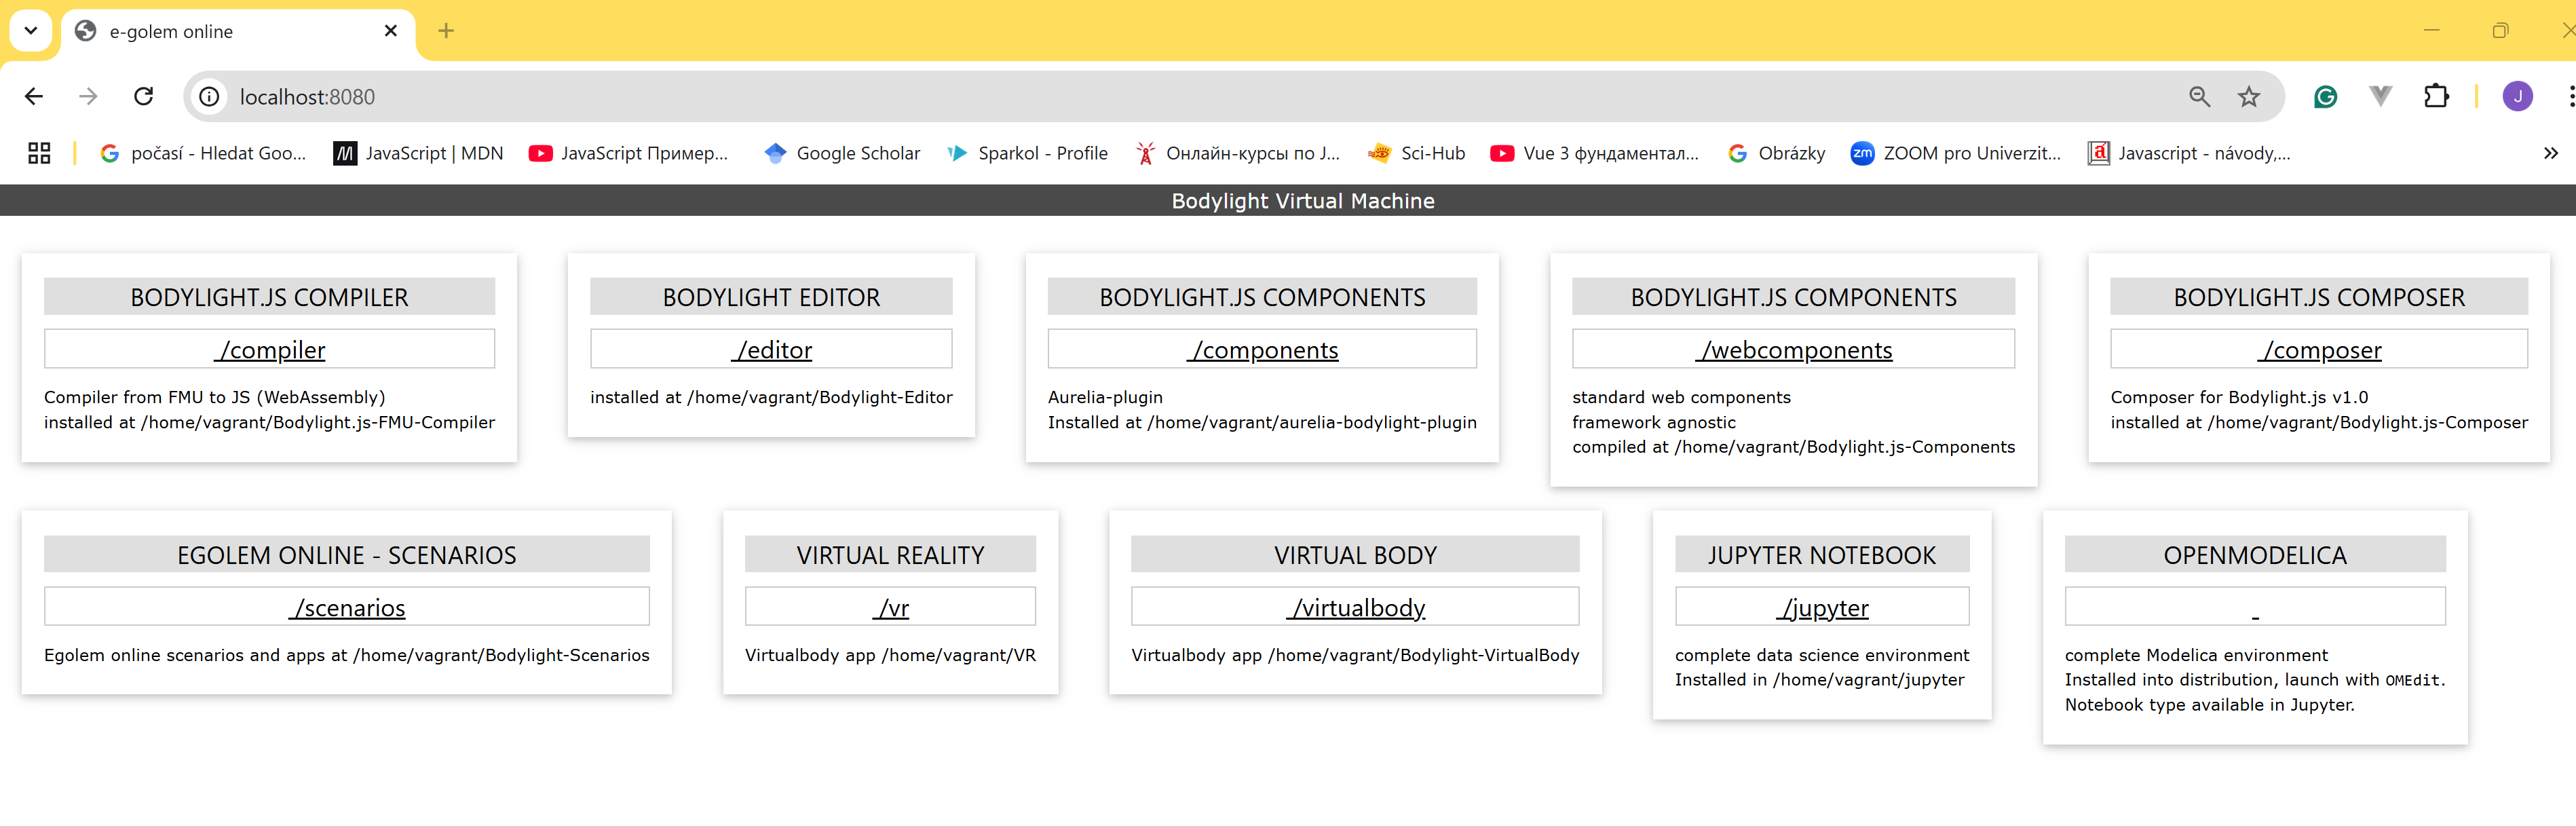View site information icon beside localhost
2576x826 pixels.
pos(209,96)
